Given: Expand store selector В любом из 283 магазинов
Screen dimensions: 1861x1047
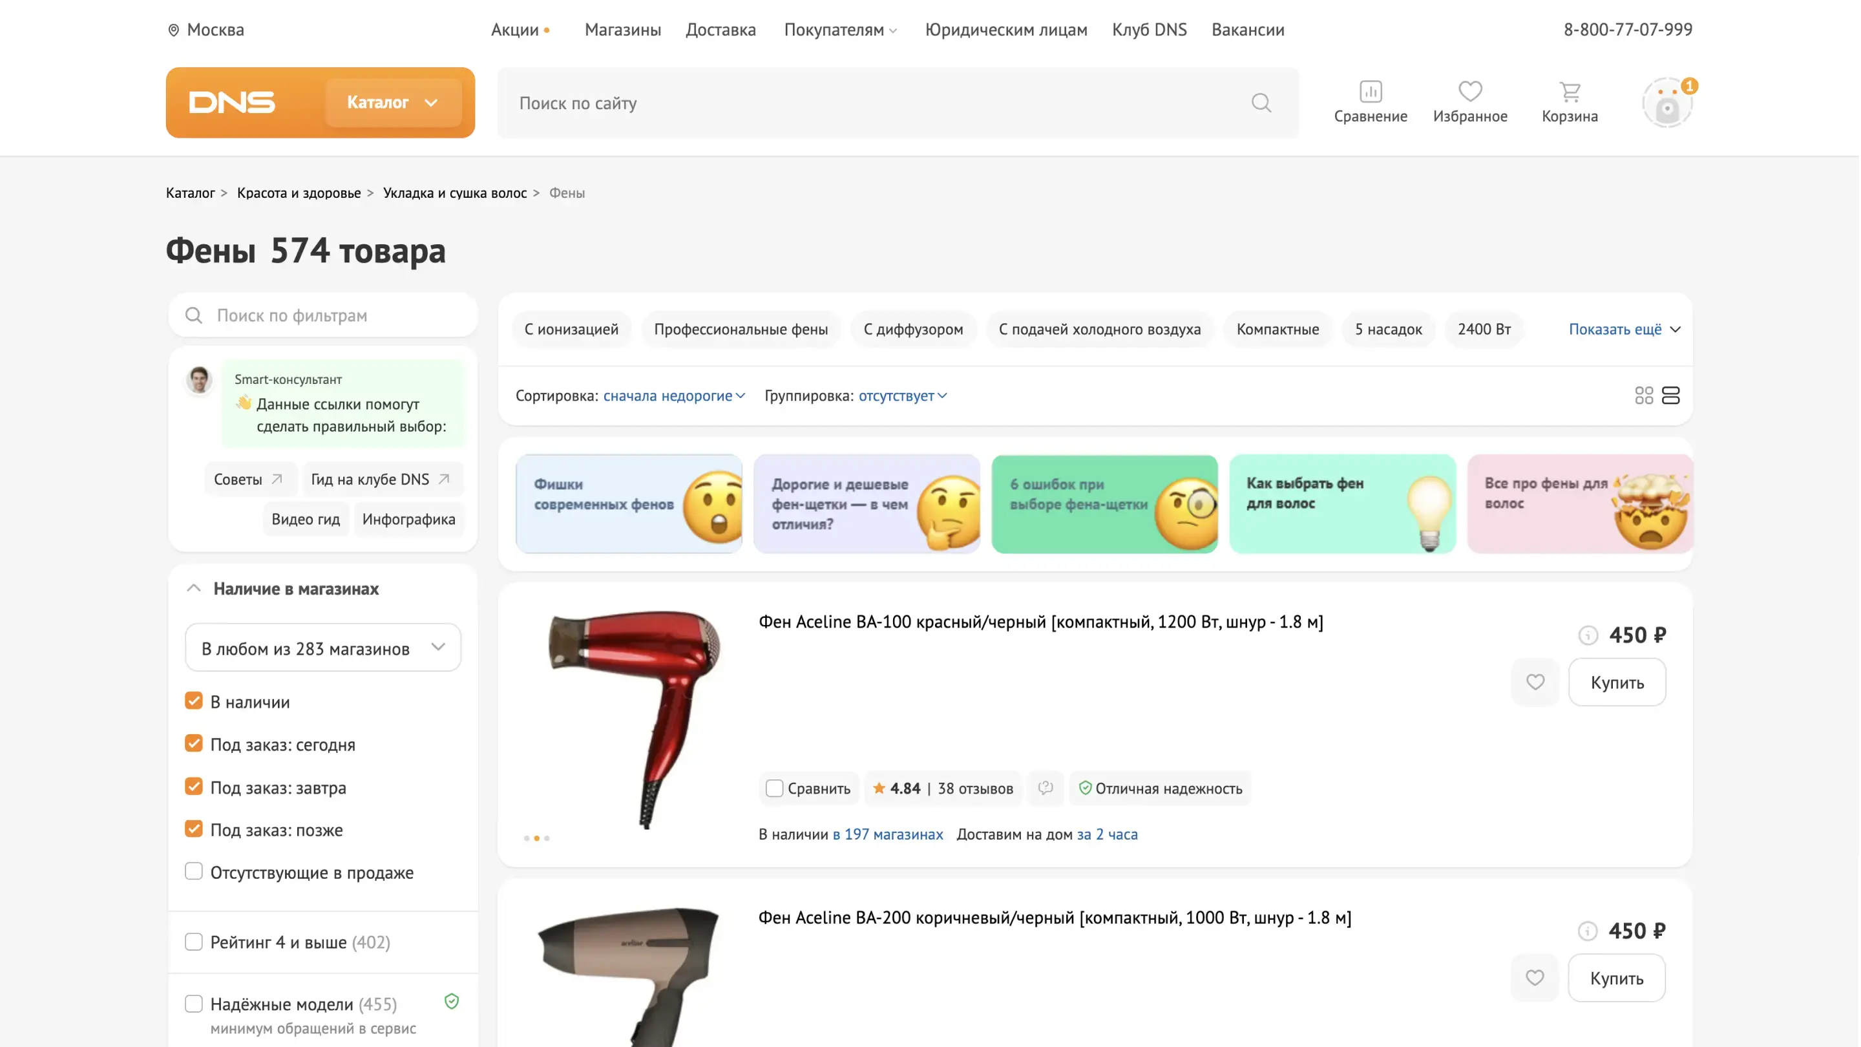Looking at the screenshot, I should [322, 648].
